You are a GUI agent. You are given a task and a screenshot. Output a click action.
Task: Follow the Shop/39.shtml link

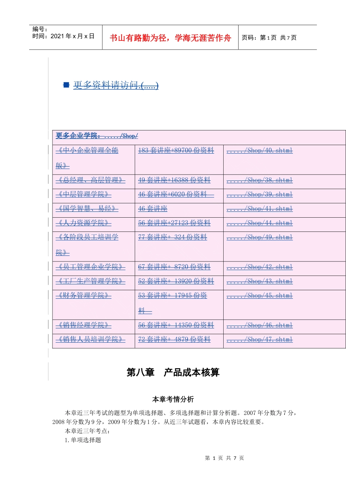click(x=260, y=194)
